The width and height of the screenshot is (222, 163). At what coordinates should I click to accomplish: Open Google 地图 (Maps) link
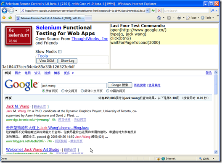click(28, 73)
